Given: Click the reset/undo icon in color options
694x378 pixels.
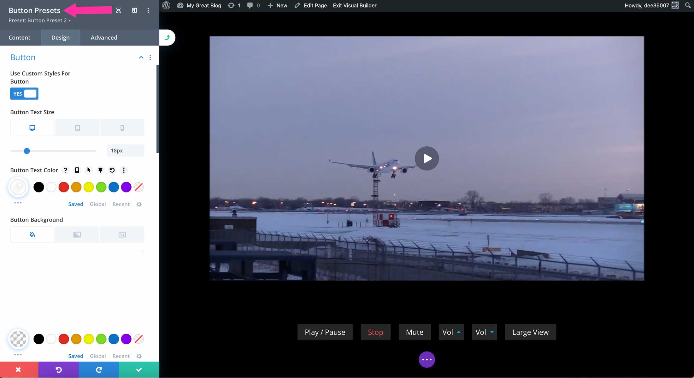Looking at the screenshot, I should pyautogui.click(x=112, y=170).
